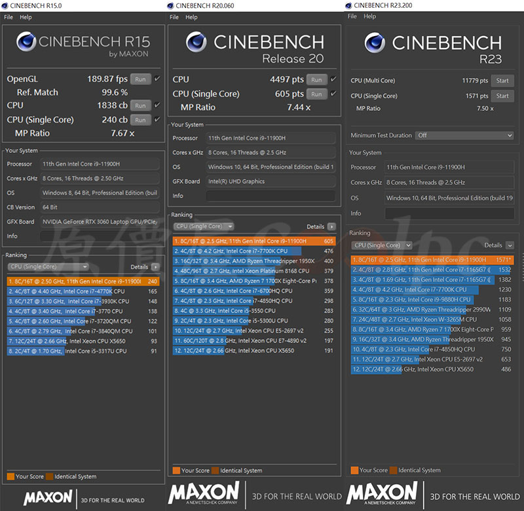Run the CPU test in R20
524x511 pixels.
[x=316, y=79]
